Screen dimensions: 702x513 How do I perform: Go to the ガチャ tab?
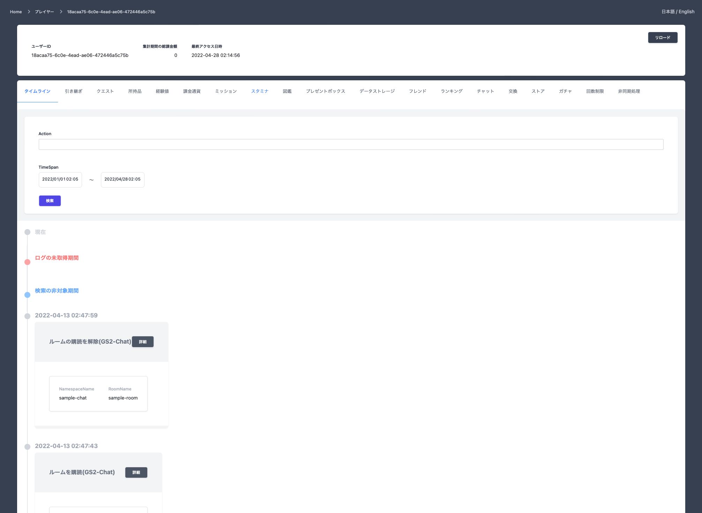click(565, 91)
